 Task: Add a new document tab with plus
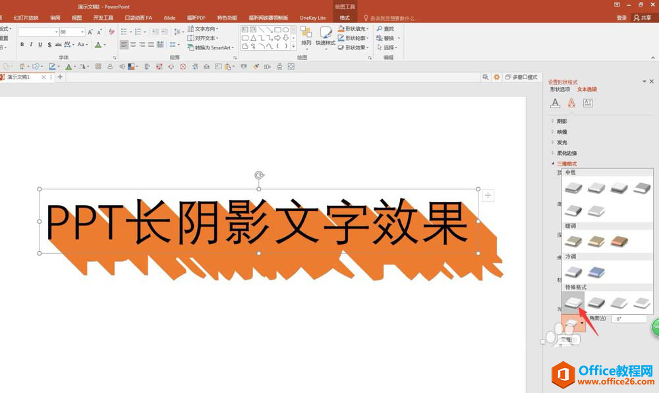click(x=60, y=77)
